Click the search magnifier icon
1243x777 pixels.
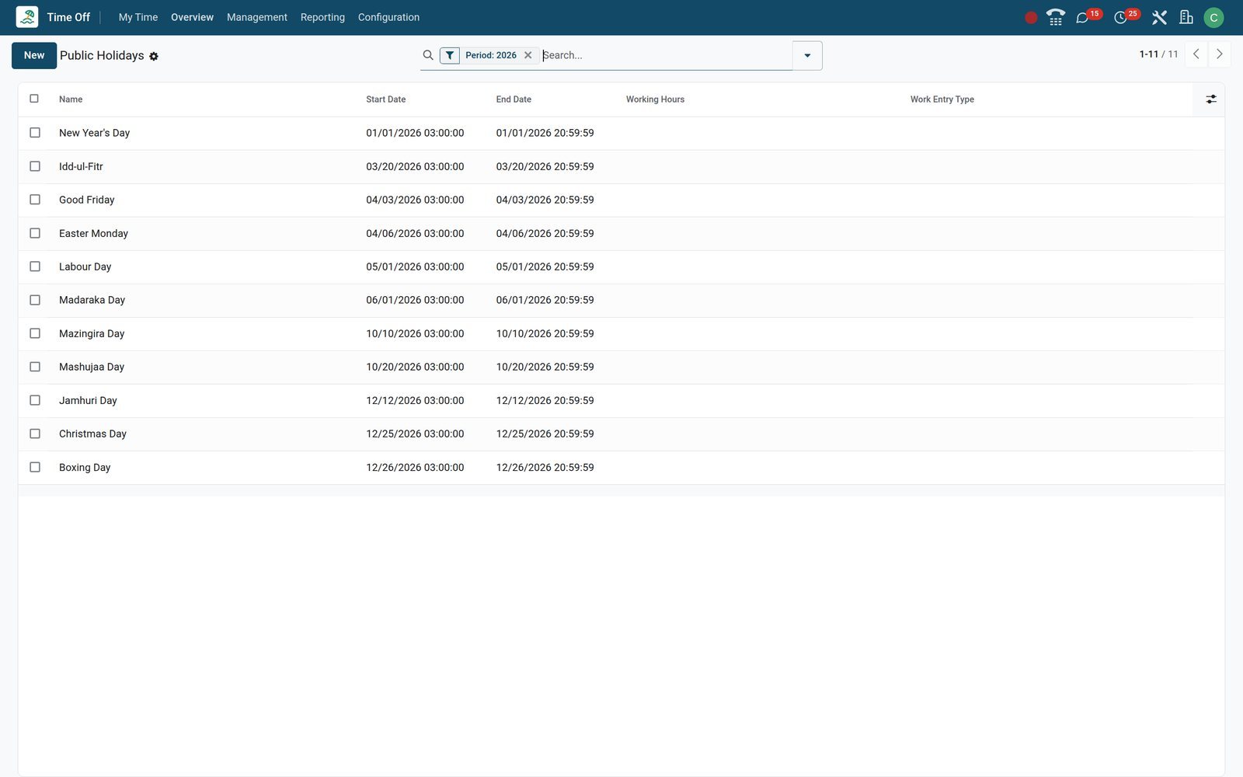pyautogui.click(x=428, y=55)
